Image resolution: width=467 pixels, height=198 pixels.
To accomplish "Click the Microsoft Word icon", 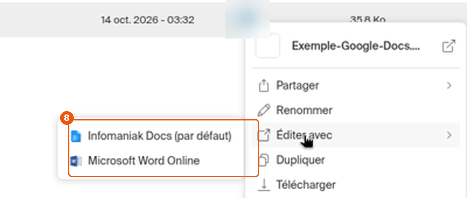I will tap(76, 161).
